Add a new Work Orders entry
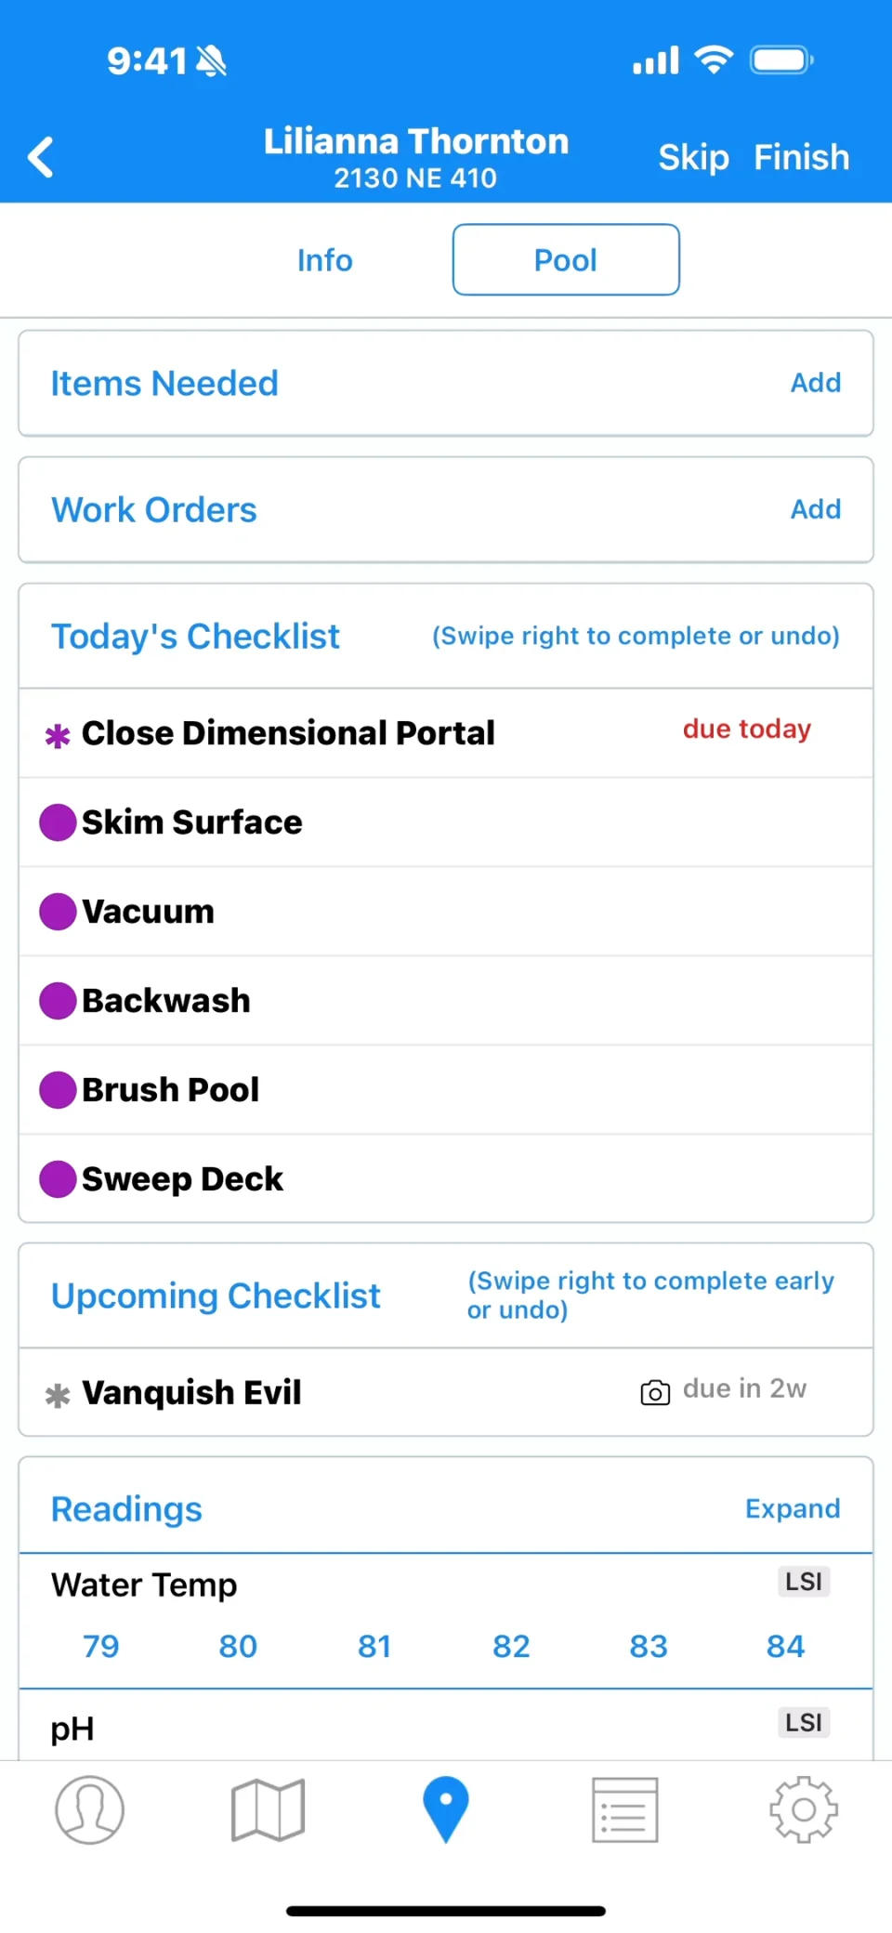Viewport: 892px width, 1933px height. click(816, 509)
